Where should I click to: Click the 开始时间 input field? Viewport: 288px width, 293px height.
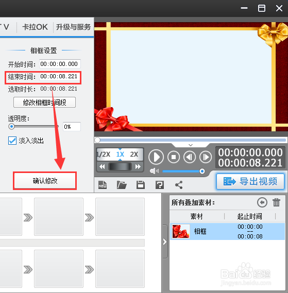60,64
